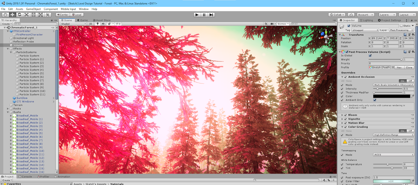The image size is (418, 185).
Task: Toggle Bloom override checkbox
Action: pos(346,115)
